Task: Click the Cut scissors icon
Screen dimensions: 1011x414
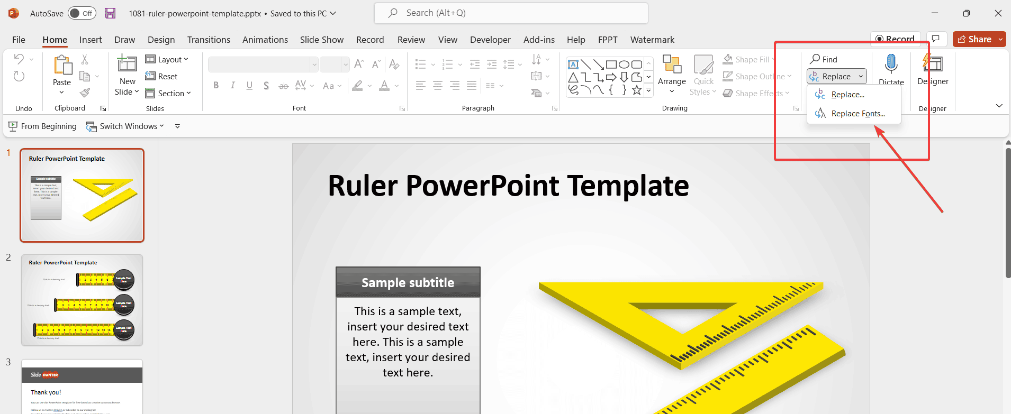Action: (85, 60)
